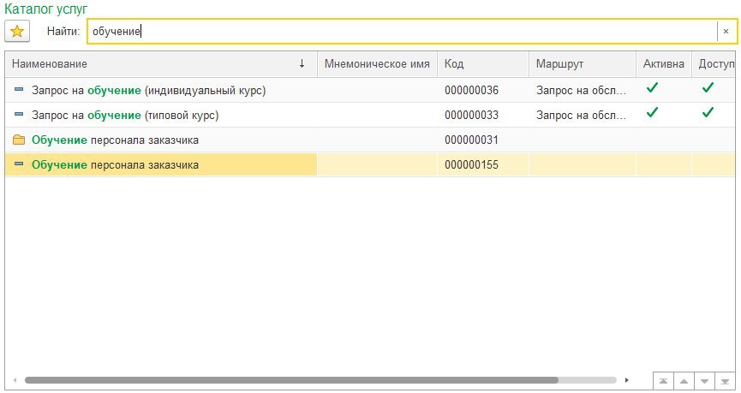Click the item icon beside the индивидуальный курс row
Image resolution: width=741 pixels, height=393 pixels.
(x=19, y=89)
